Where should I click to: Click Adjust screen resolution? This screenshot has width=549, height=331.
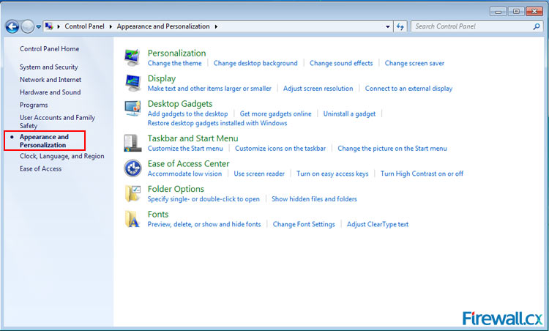318,89
